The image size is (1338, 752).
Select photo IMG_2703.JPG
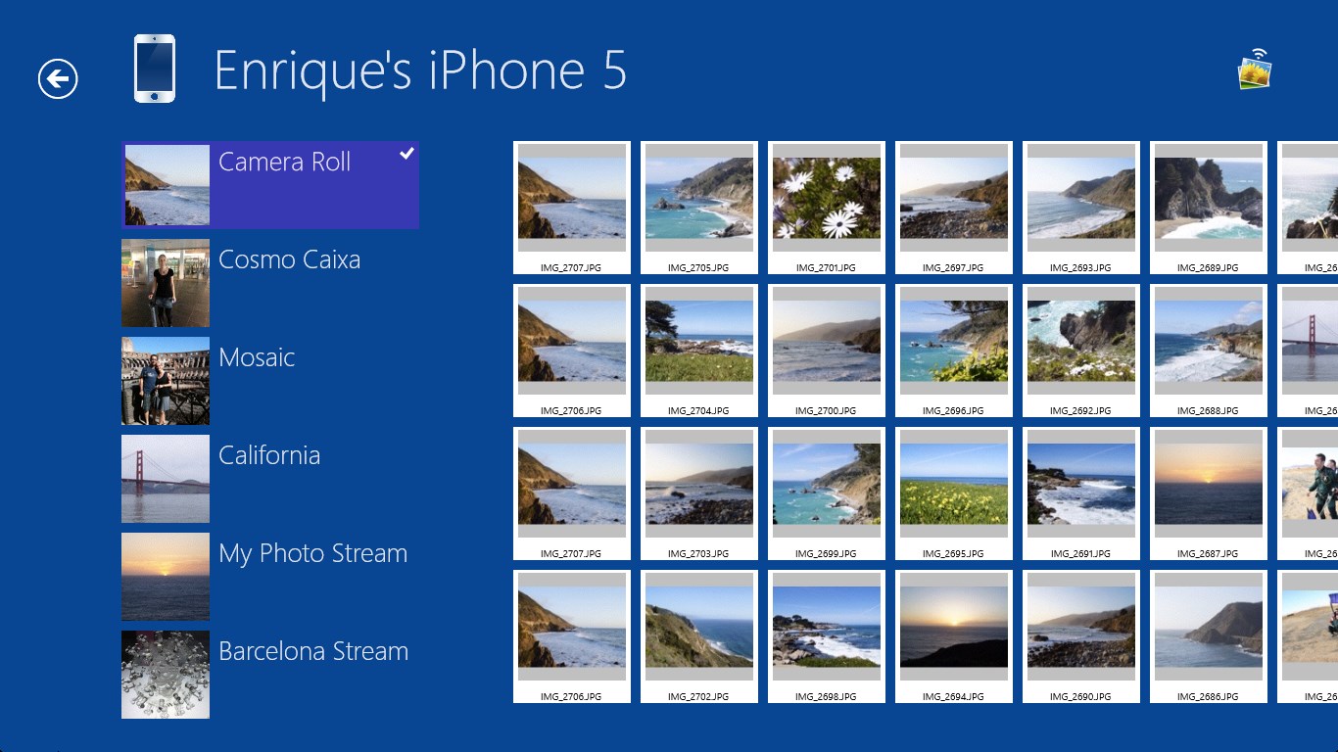[x=699, y=493]
